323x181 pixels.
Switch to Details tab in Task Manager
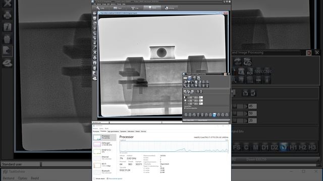pos(138,131)
